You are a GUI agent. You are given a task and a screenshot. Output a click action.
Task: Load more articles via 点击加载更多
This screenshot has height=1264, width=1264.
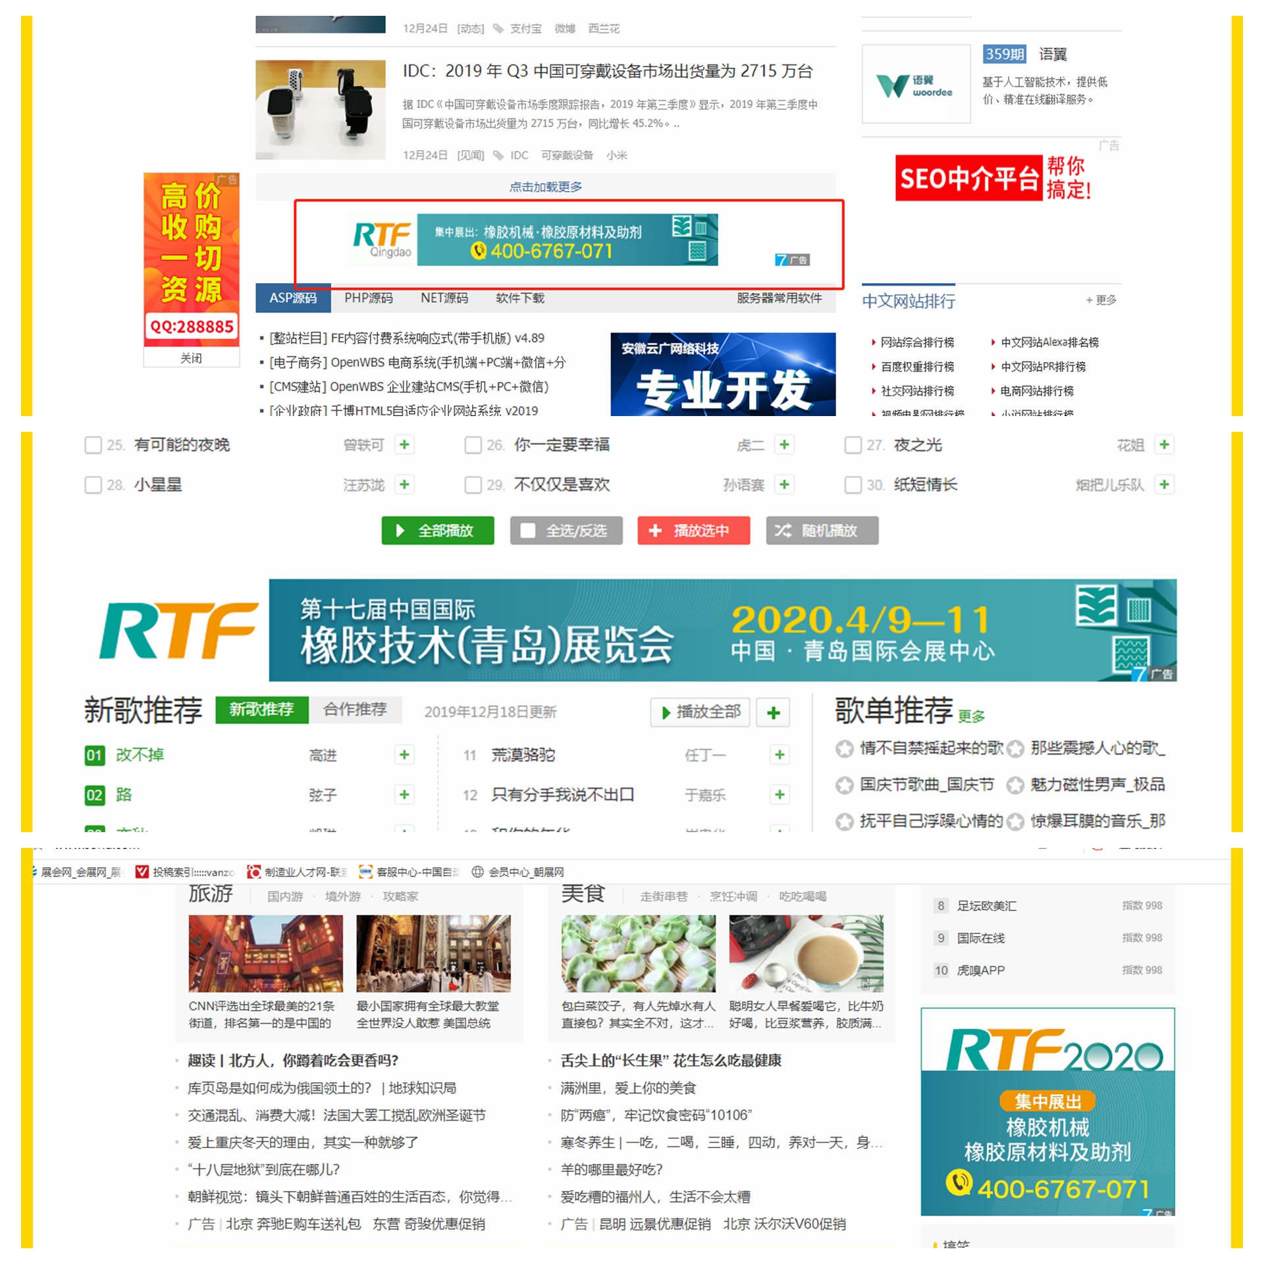(x=545, y=187)
